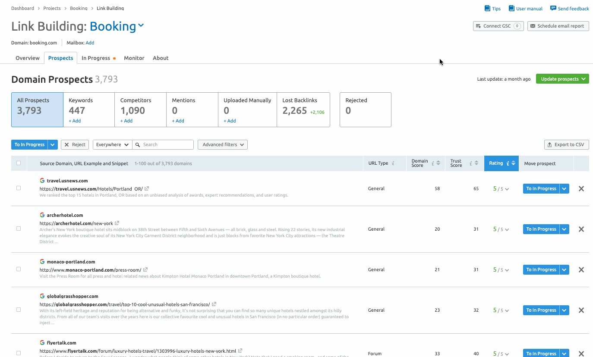
Task: Expand Advanced filters
Action: pos(223,144)
